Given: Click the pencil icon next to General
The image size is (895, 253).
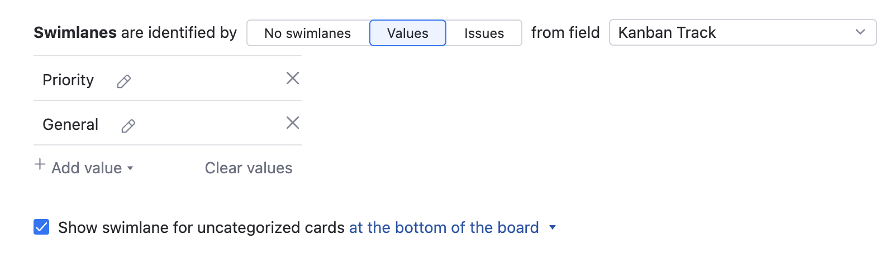Looking at the screenshot, I should coord(128,126).
